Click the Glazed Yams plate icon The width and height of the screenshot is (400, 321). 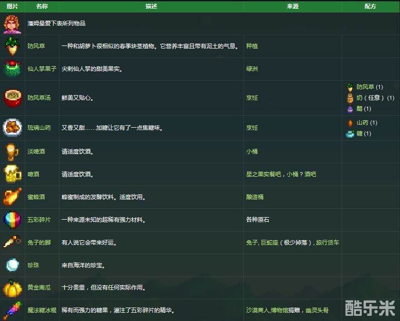point(12,128)
